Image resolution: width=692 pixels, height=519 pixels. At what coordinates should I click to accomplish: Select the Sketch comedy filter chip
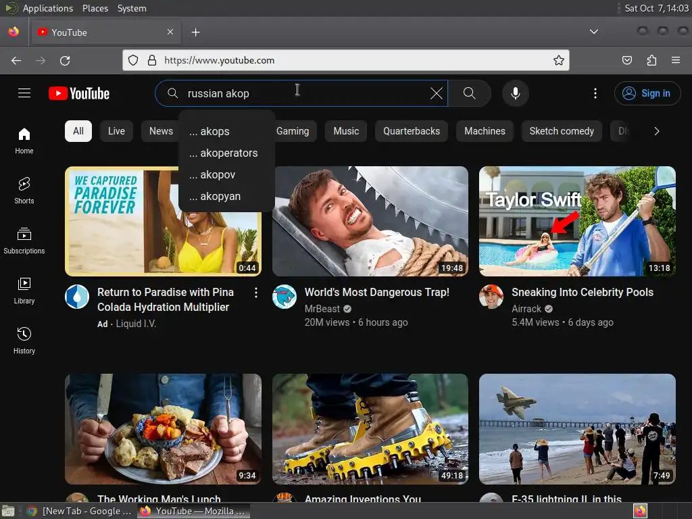(x=562, y=131)
